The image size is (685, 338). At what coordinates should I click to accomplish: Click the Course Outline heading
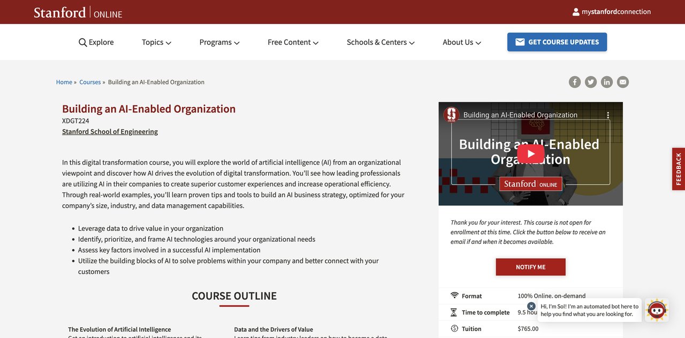pos(234,296)
